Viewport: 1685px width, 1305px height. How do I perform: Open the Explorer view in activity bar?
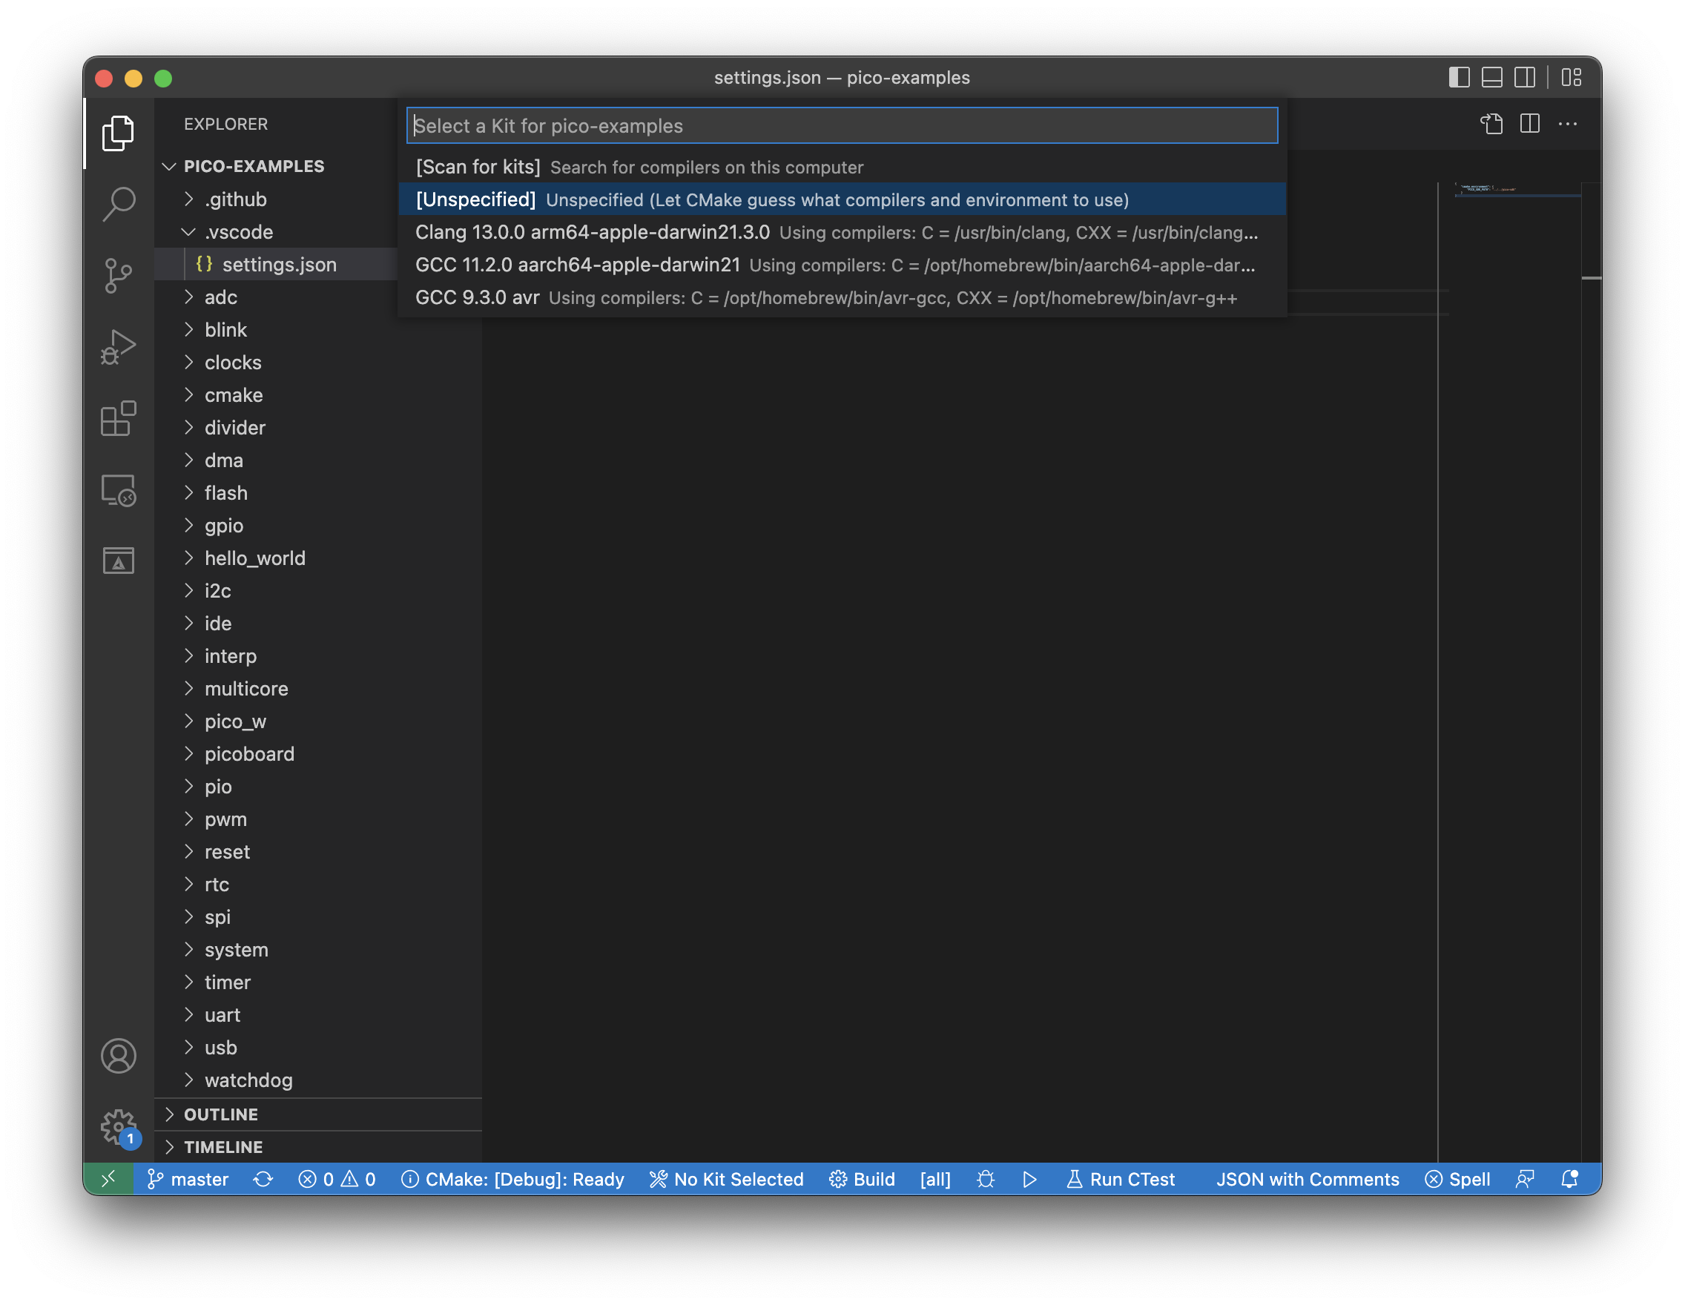(118, 133)
